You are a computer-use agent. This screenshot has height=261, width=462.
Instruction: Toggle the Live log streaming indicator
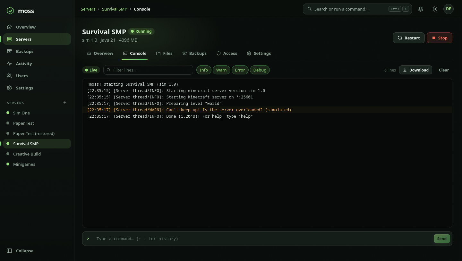pos(91,70)
